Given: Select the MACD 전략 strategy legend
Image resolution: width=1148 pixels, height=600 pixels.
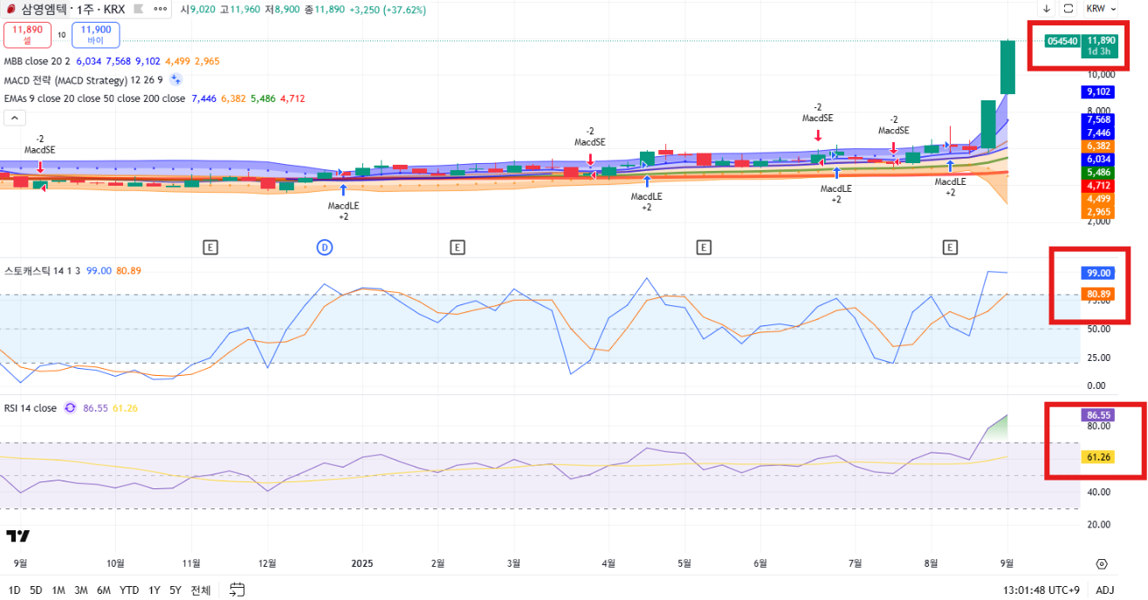Looking at the screenshot, I should pos(83,79).
